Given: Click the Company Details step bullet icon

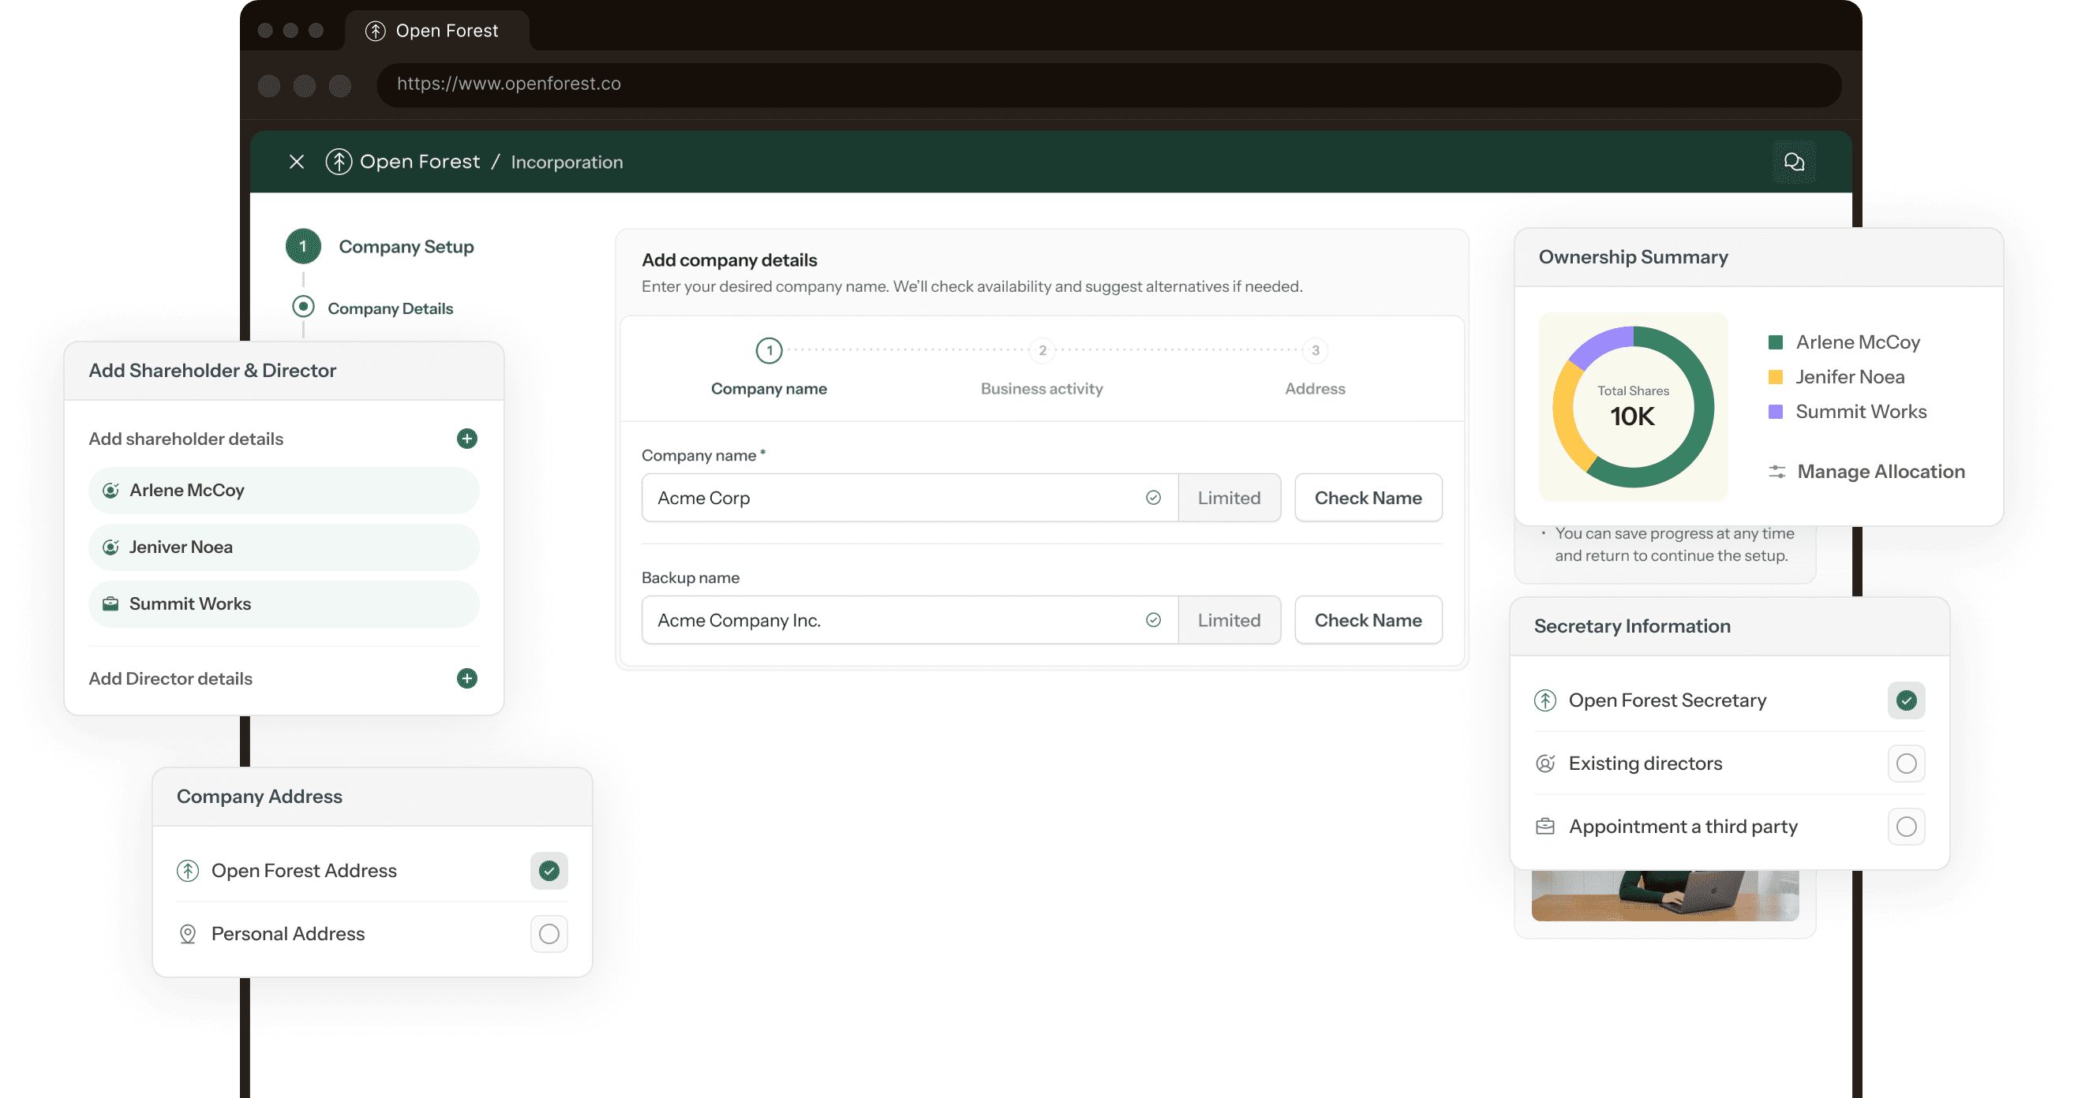Looking at the screenshot, I should pos(303,307).
